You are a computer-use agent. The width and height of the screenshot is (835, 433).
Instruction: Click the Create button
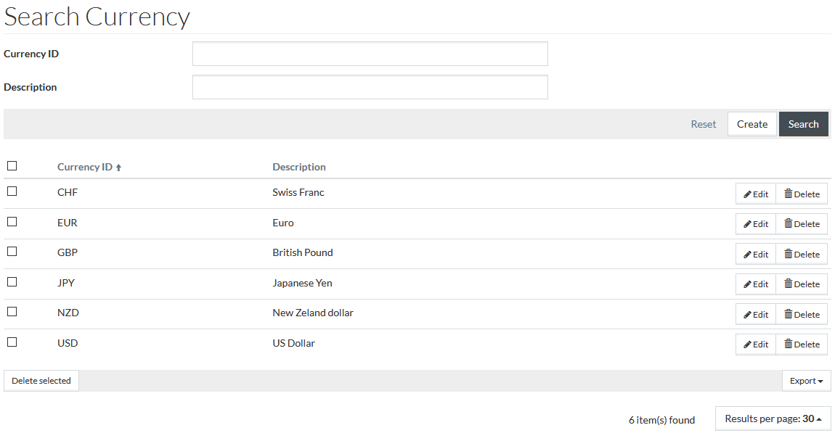(x=752, y=124)
